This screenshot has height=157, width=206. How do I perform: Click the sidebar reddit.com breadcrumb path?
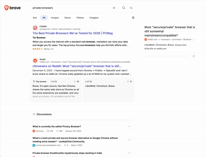[x=171, y=40]
